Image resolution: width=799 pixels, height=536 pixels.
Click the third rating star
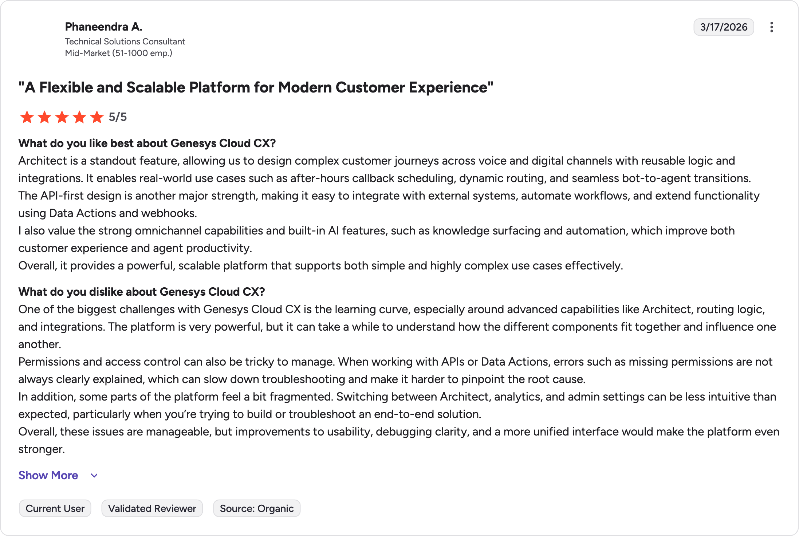pyautogui.click(x=62, y=117)
